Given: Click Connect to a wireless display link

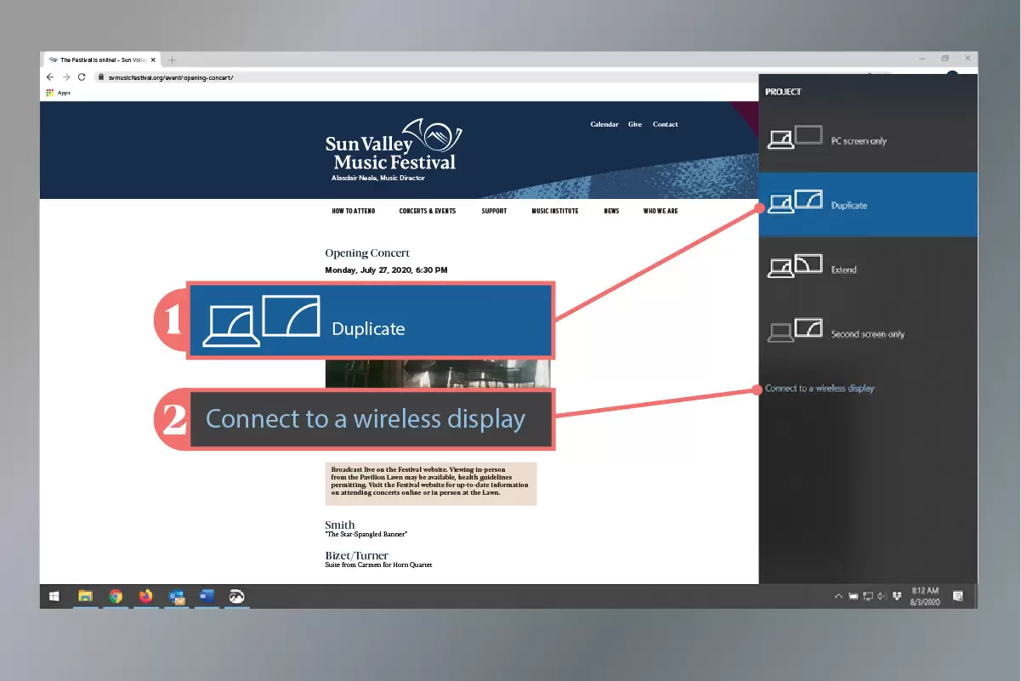Looking at the screenshot, I should [820, 389].
